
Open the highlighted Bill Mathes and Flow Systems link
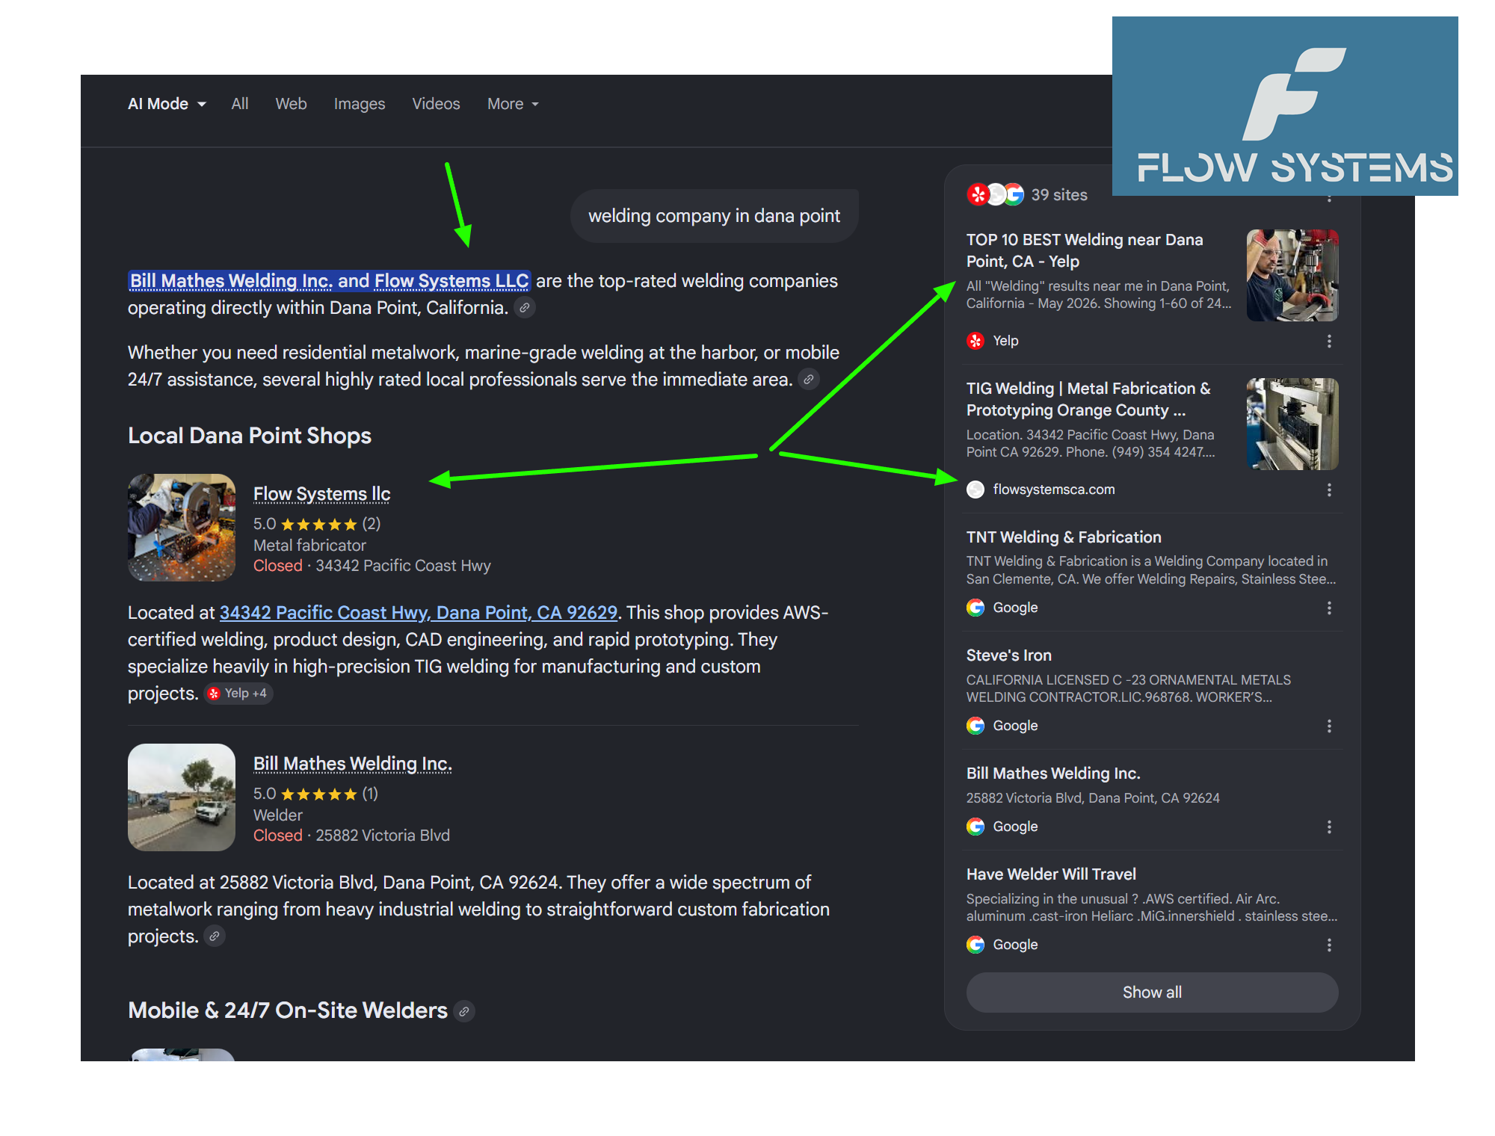[330, 281]
